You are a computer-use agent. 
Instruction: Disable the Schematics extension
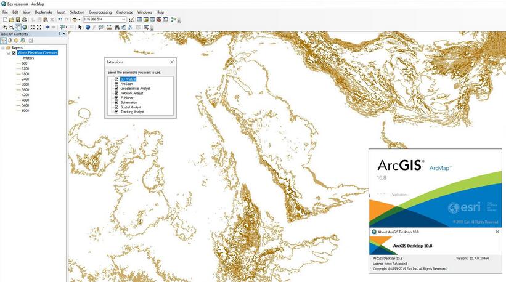[x=116, y=102]
